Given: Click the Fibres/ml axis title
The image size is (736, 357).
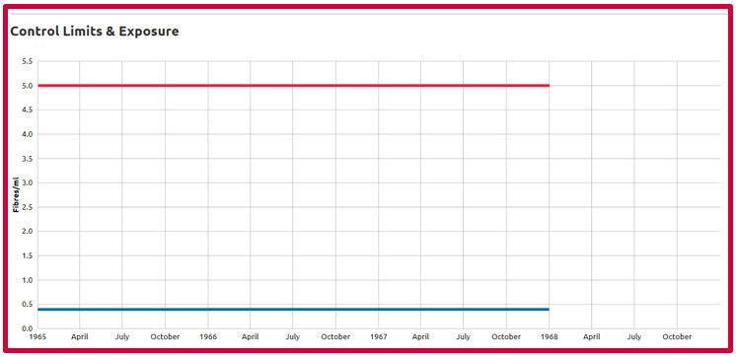Looking at the screenshot, I should pyautogui.click(x=16, y=194).
